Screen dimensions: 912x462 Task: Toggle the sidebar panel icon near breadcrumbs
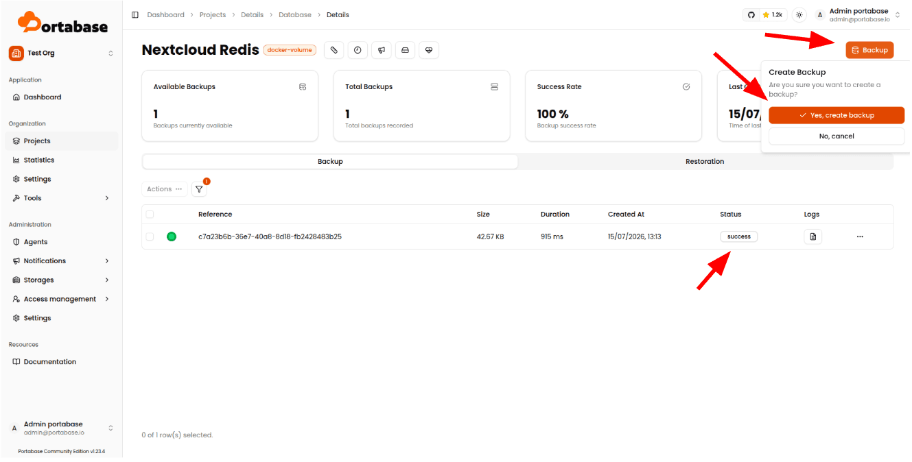[135, 14]
